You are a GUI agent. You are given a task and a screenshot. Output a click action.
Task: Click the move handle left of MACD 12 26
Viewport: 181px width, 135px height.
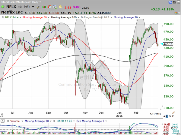pyautogui.click(x=54, y=121)
